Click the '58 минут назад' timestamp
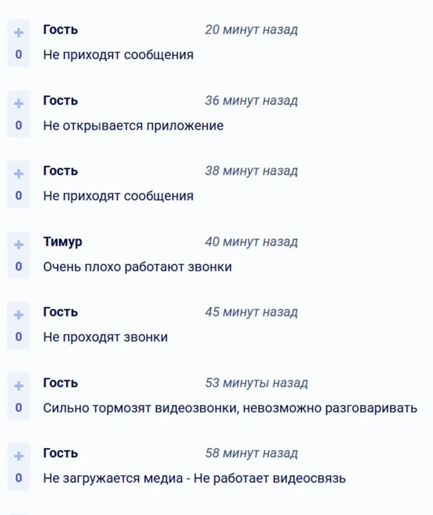Screen dimensions: 433x515 (x=251, y=453)
